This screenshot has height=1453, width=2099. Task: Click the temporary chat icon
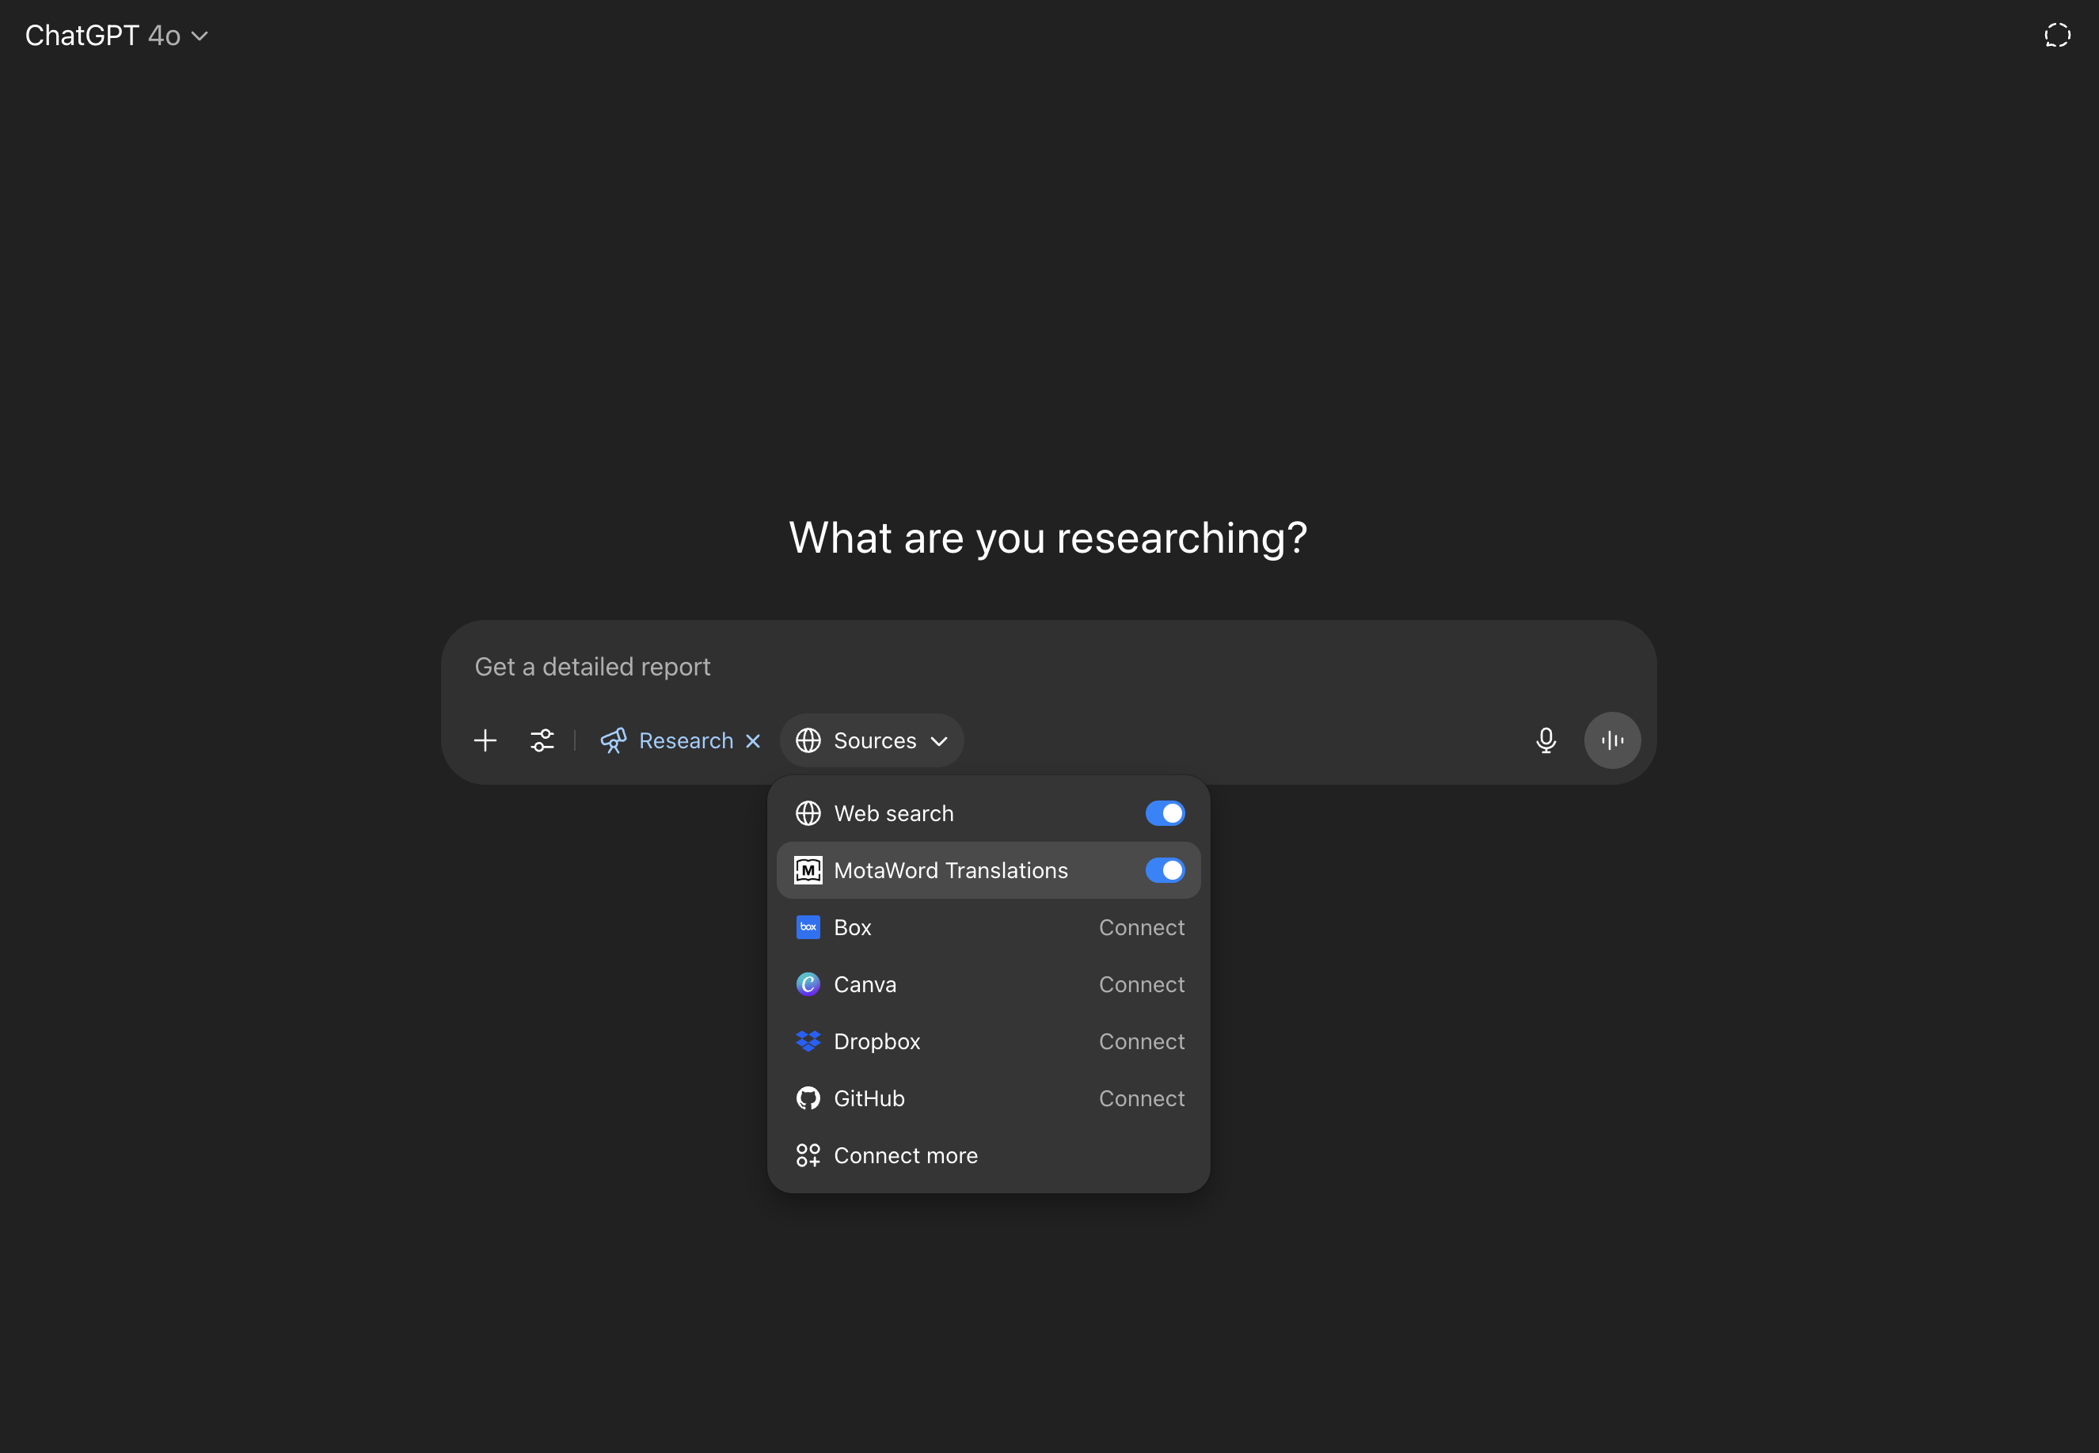(x=2057, y=36)
